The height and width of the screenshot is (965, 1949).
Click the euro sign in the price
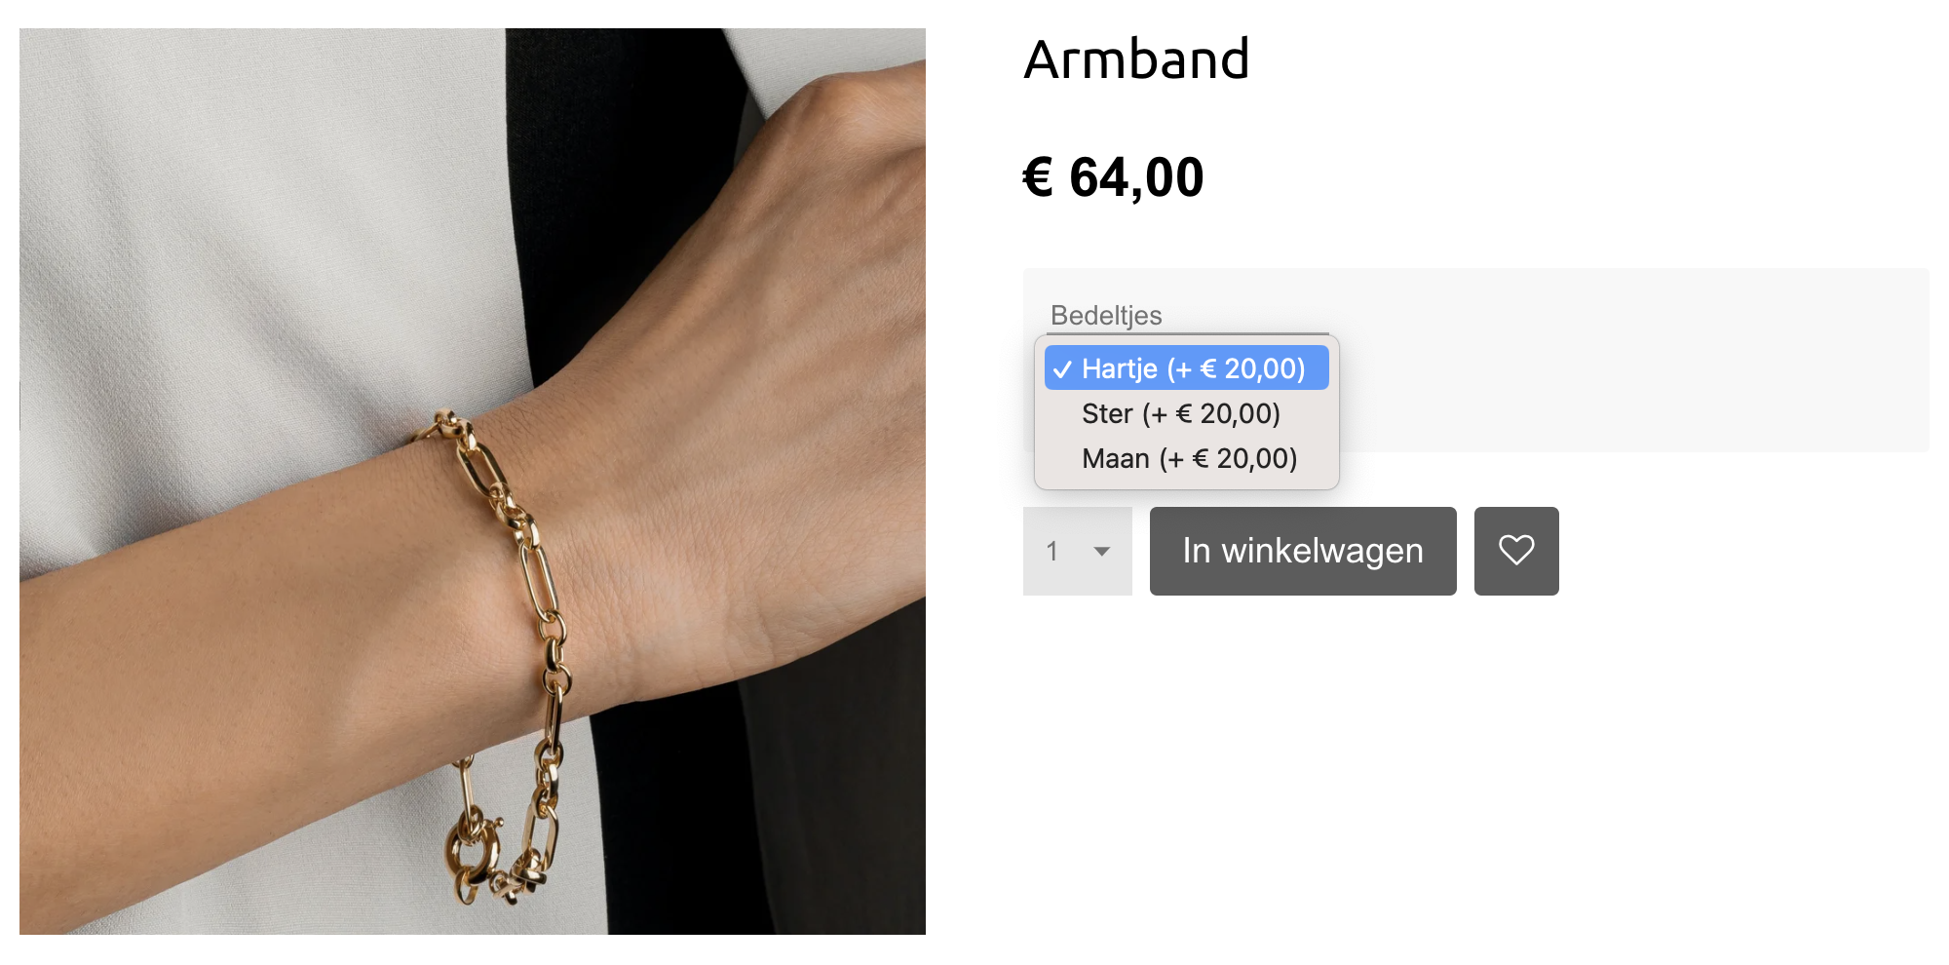pyautogui.click(x=1038, y=177)
